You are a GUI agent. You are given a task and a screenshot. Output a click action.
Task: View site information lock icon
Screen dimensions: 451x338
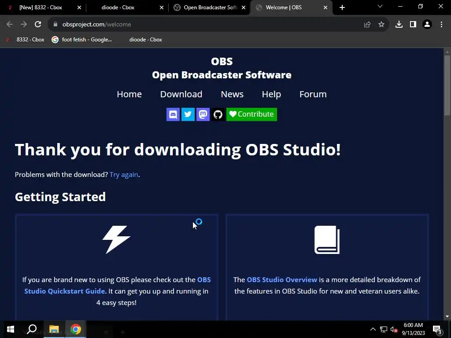pos(55,25)
